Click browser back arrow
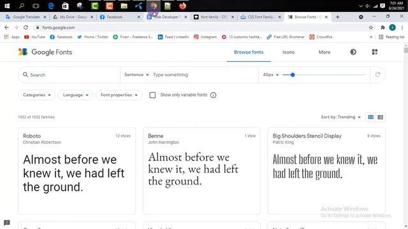Screen dimensions: 408x229 (x=6, y=27)
